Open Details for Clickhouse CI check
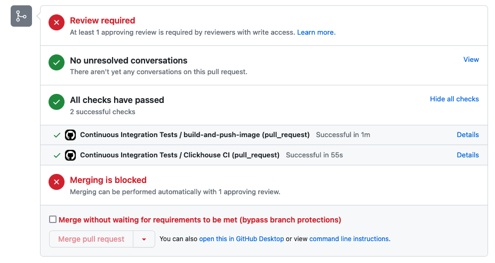Screen dimensions: 495x263 [468, 155]
